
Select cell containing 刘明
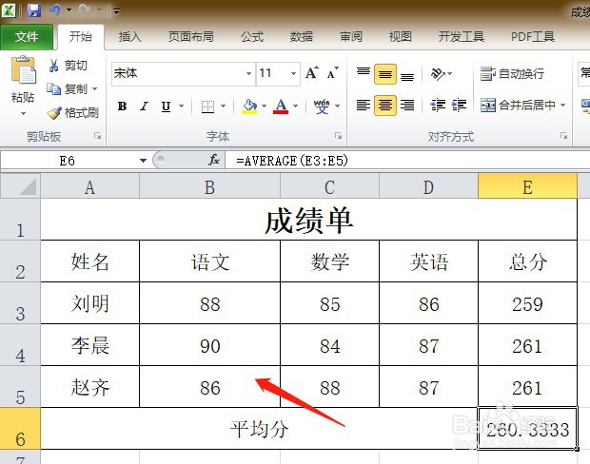pos(90,303)
